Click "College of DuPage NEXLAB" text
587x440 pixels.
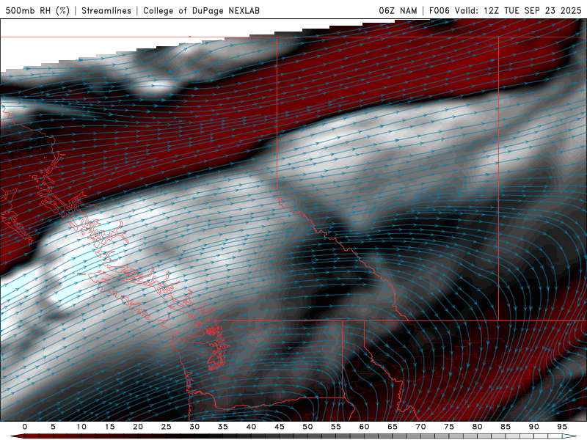(201, 10)
